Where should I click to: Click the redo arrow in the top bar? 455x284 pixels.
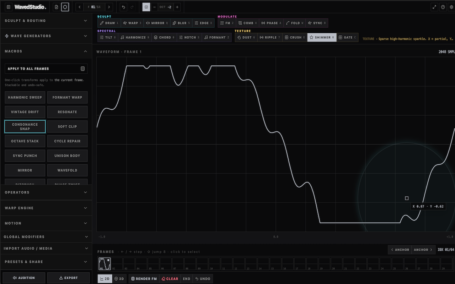(x=132, y=7)
